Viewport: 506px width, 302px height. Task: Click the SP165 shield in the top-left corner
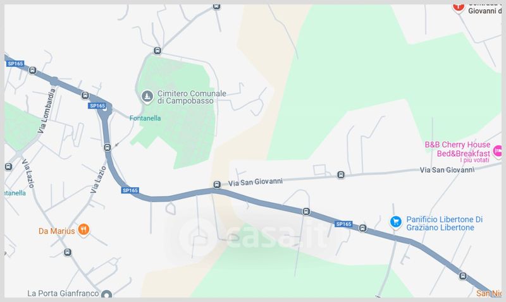pyautogui.click(x=15, y=63)
